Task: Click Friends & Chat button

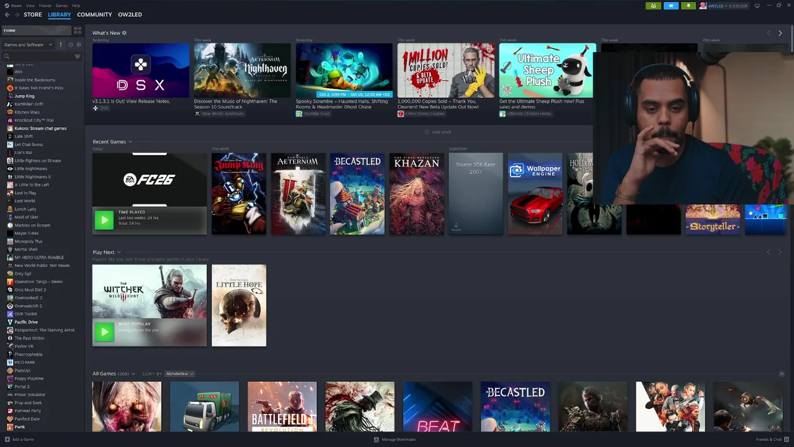Action: [x=771, y=440]
